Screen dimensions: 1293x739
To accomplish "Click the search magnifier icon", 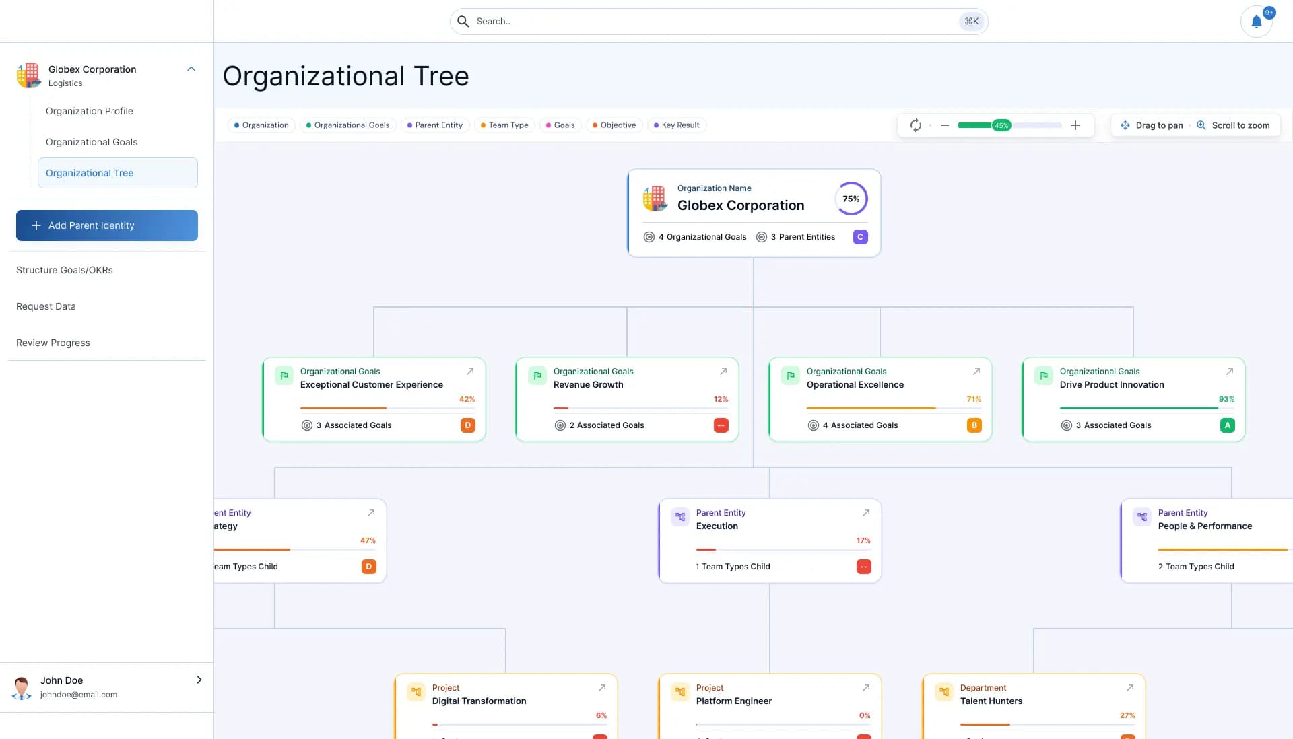I will pyautogui.click(x=463, y=22).
